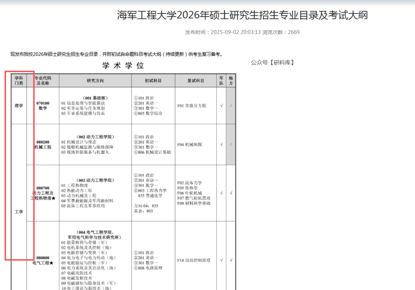The image size is (415, 290).
Task: Select the 080700 动力工程及工程热物理★ entry
Action: (43, 192)
